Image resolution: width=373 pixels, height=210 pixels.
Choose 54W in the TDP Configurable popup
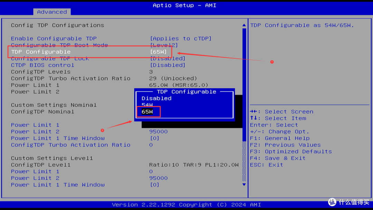147,105
